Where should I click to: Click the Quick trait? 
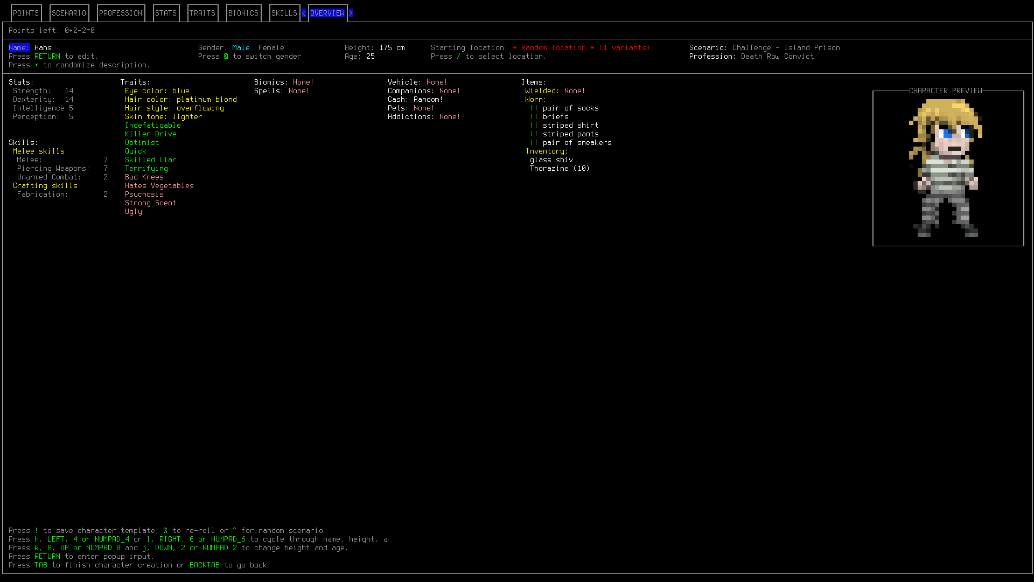(x=136, y=151)
